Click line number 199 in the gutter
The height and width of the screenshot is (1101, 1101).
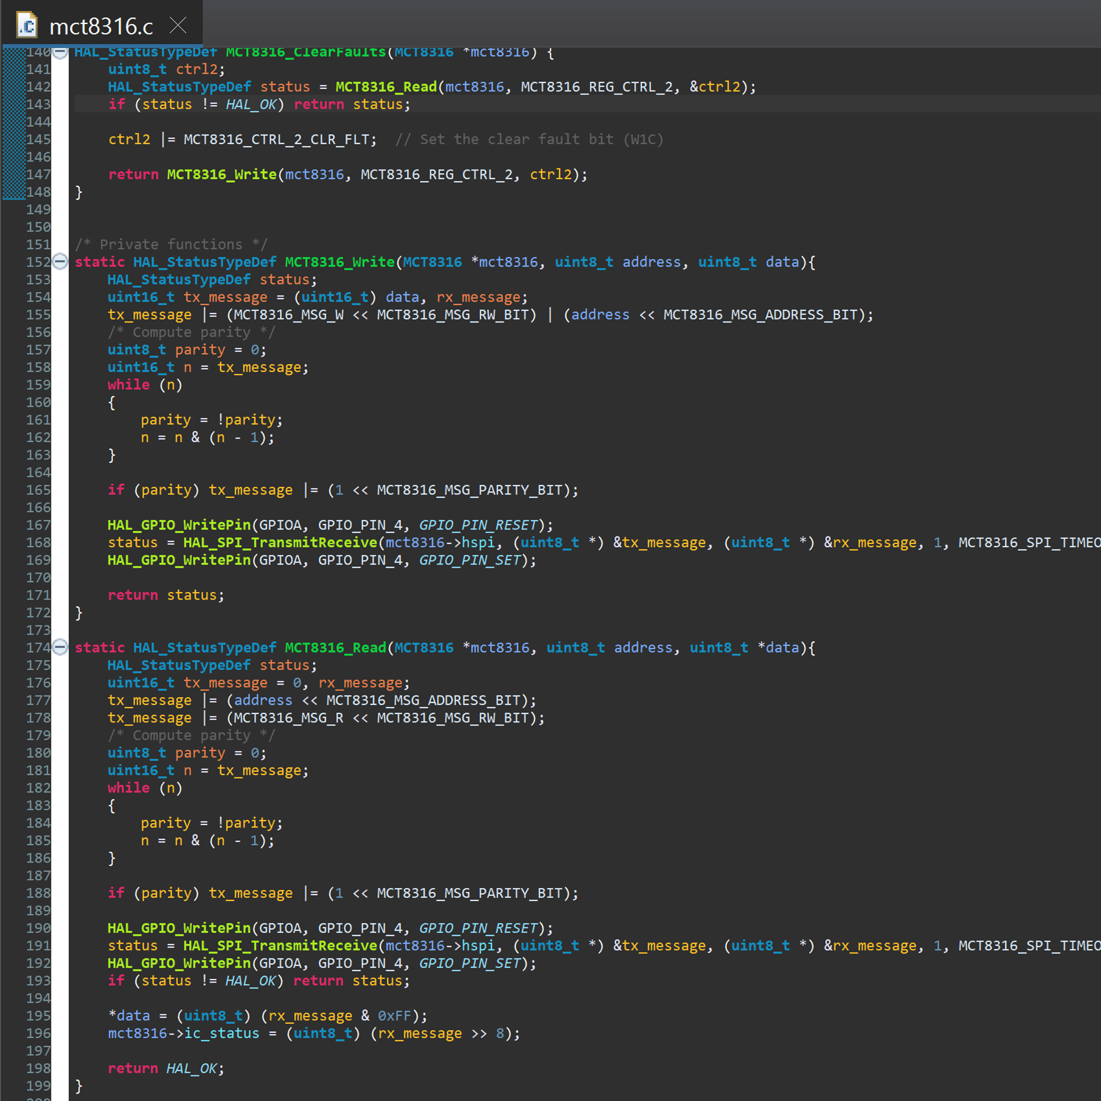click(x=38, y=1086)
